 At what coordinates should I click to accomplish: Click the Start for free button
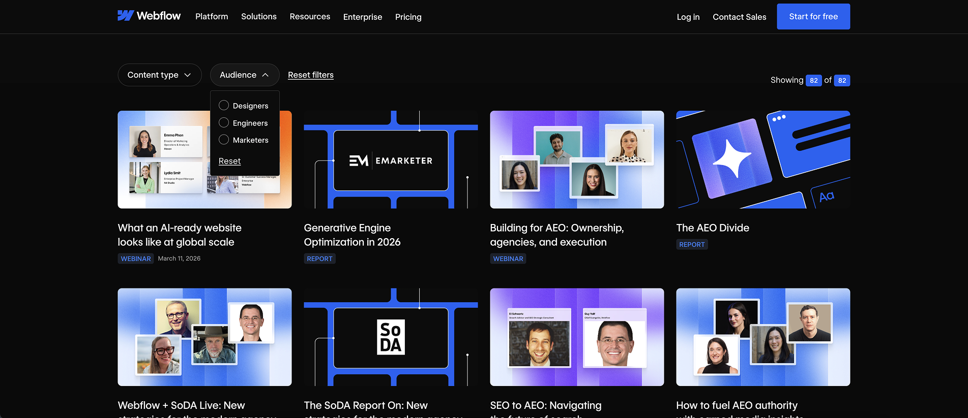(x=813, y=16)
